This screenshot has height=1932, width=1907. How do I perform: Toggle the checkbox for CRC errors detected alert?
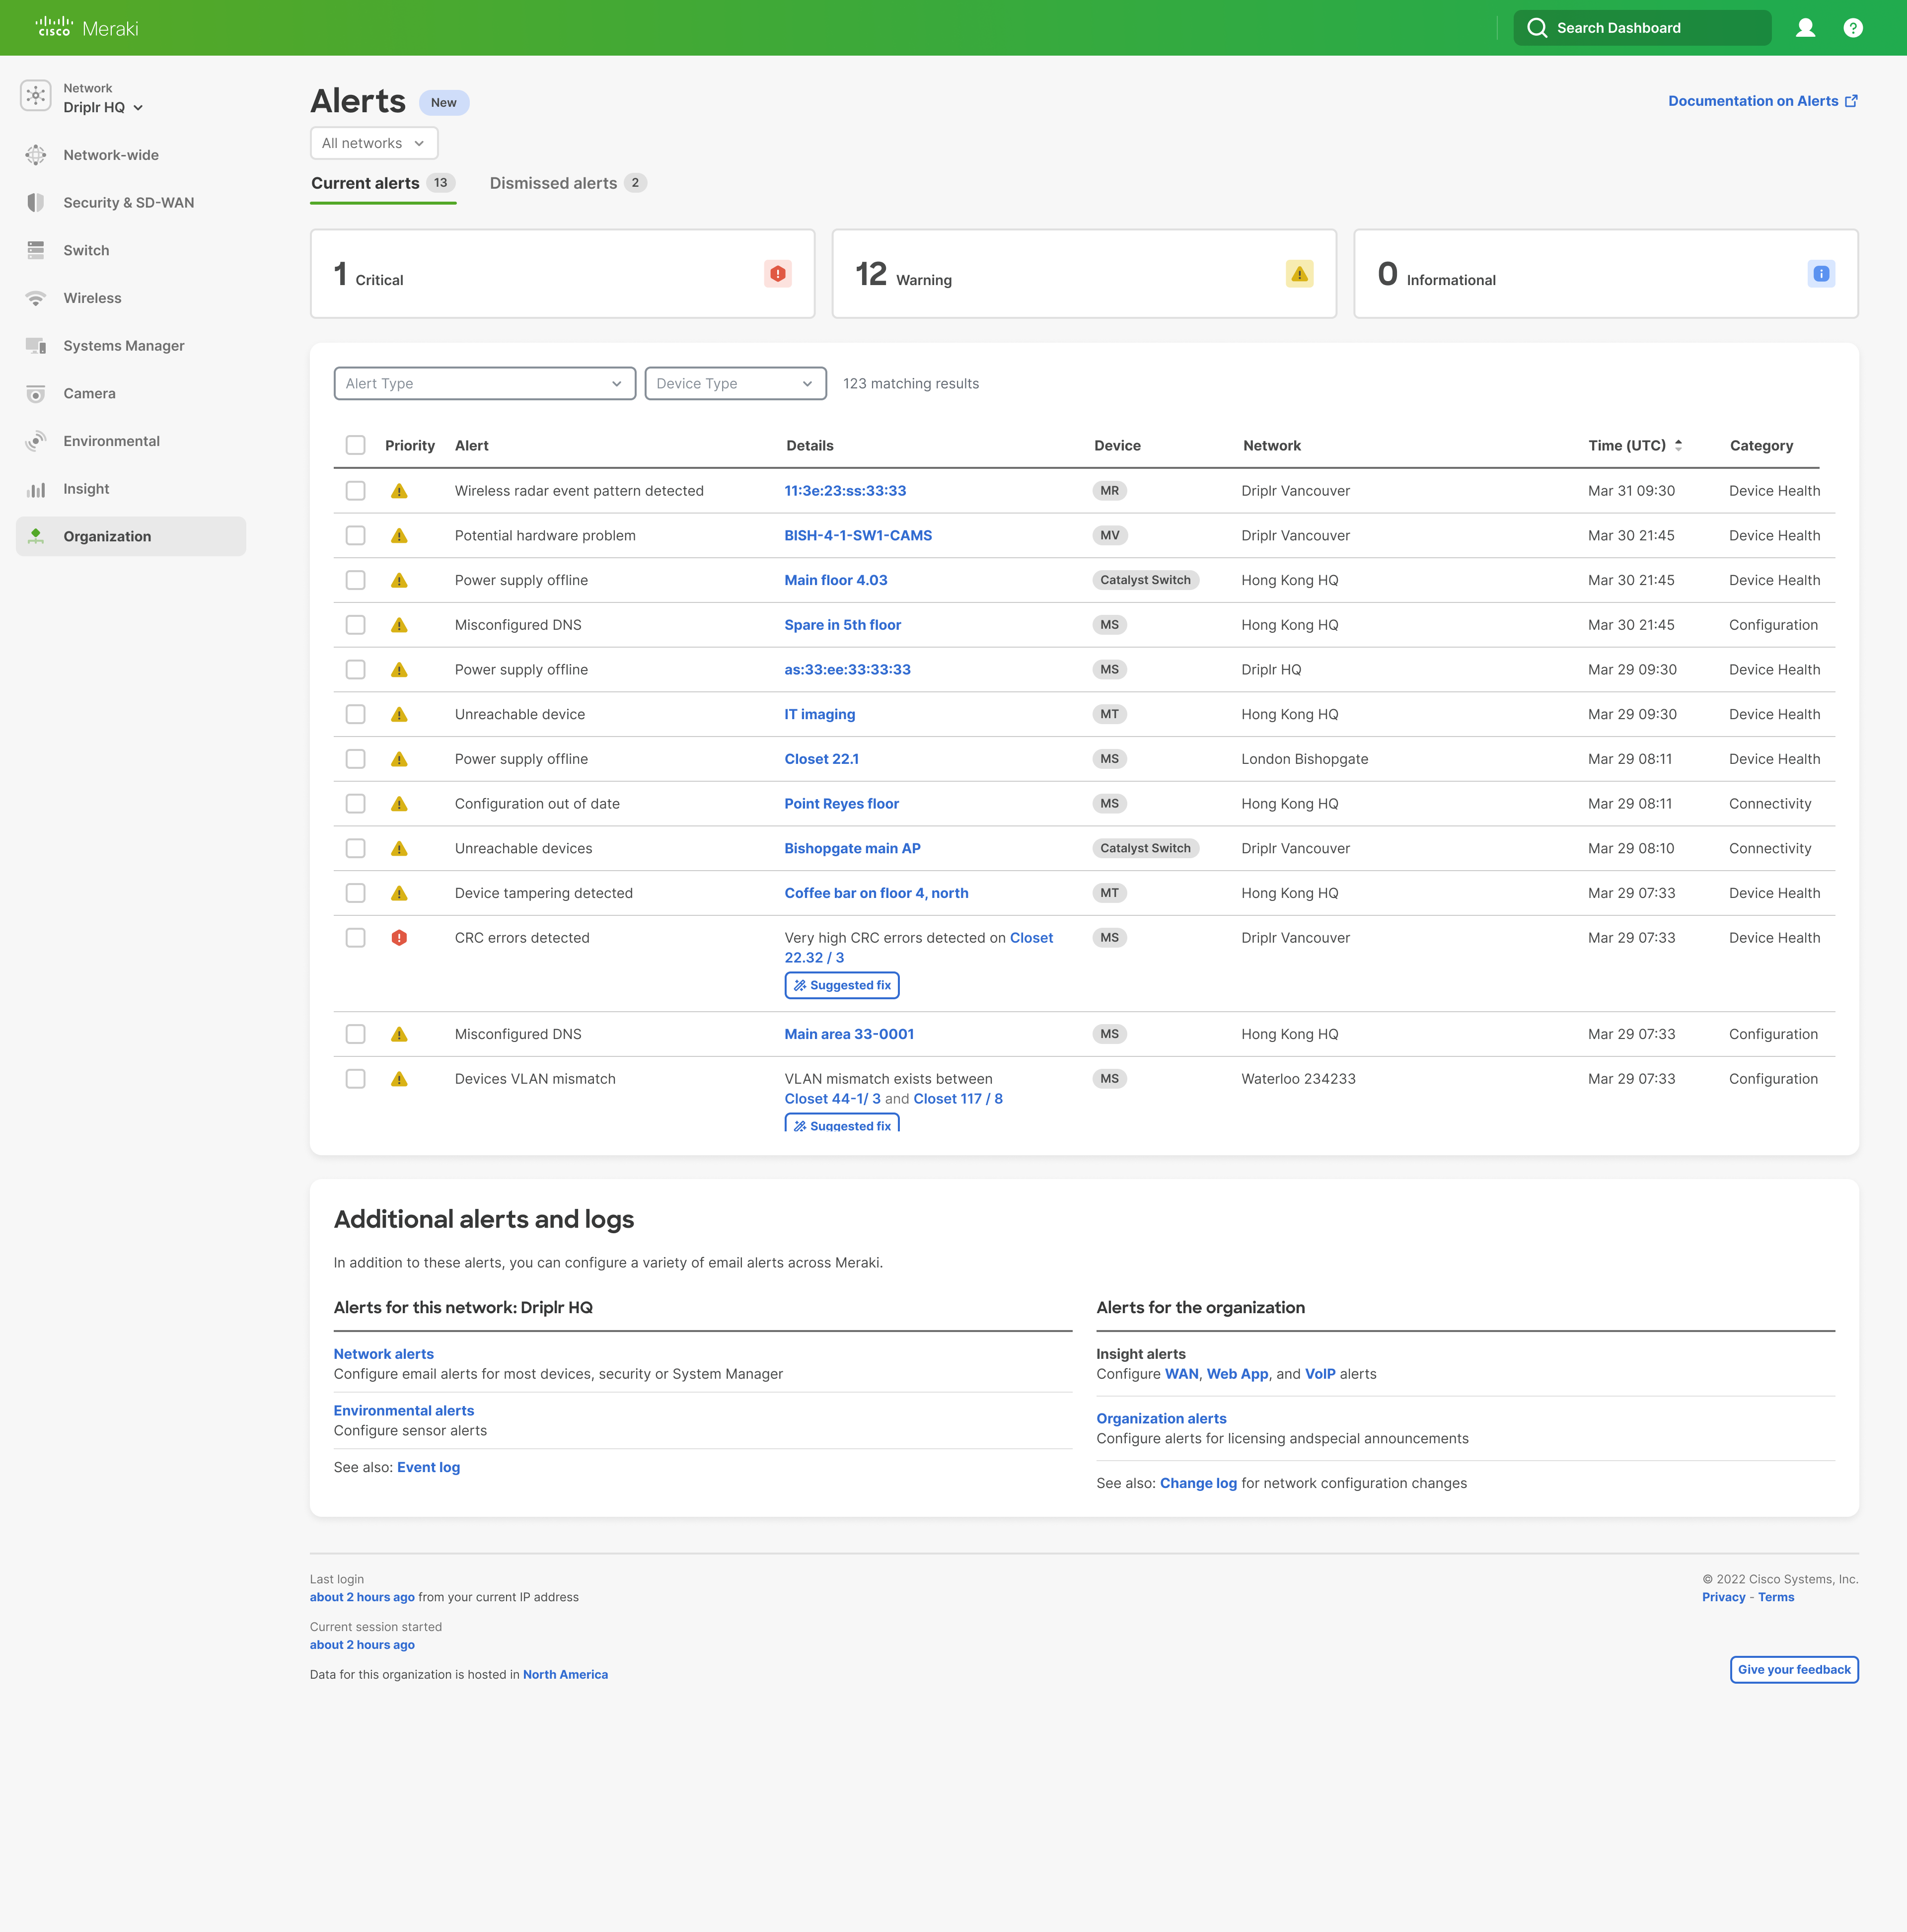coord(356,938)
